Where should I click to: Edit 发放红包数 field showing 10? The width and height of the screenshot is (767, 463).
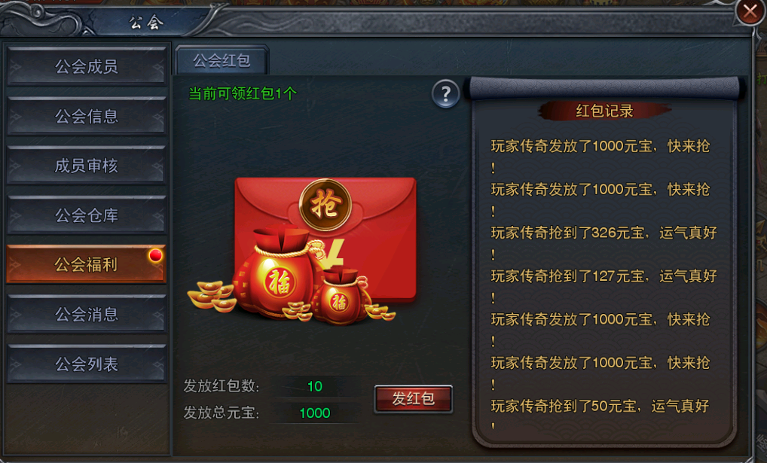coord(314,386)
